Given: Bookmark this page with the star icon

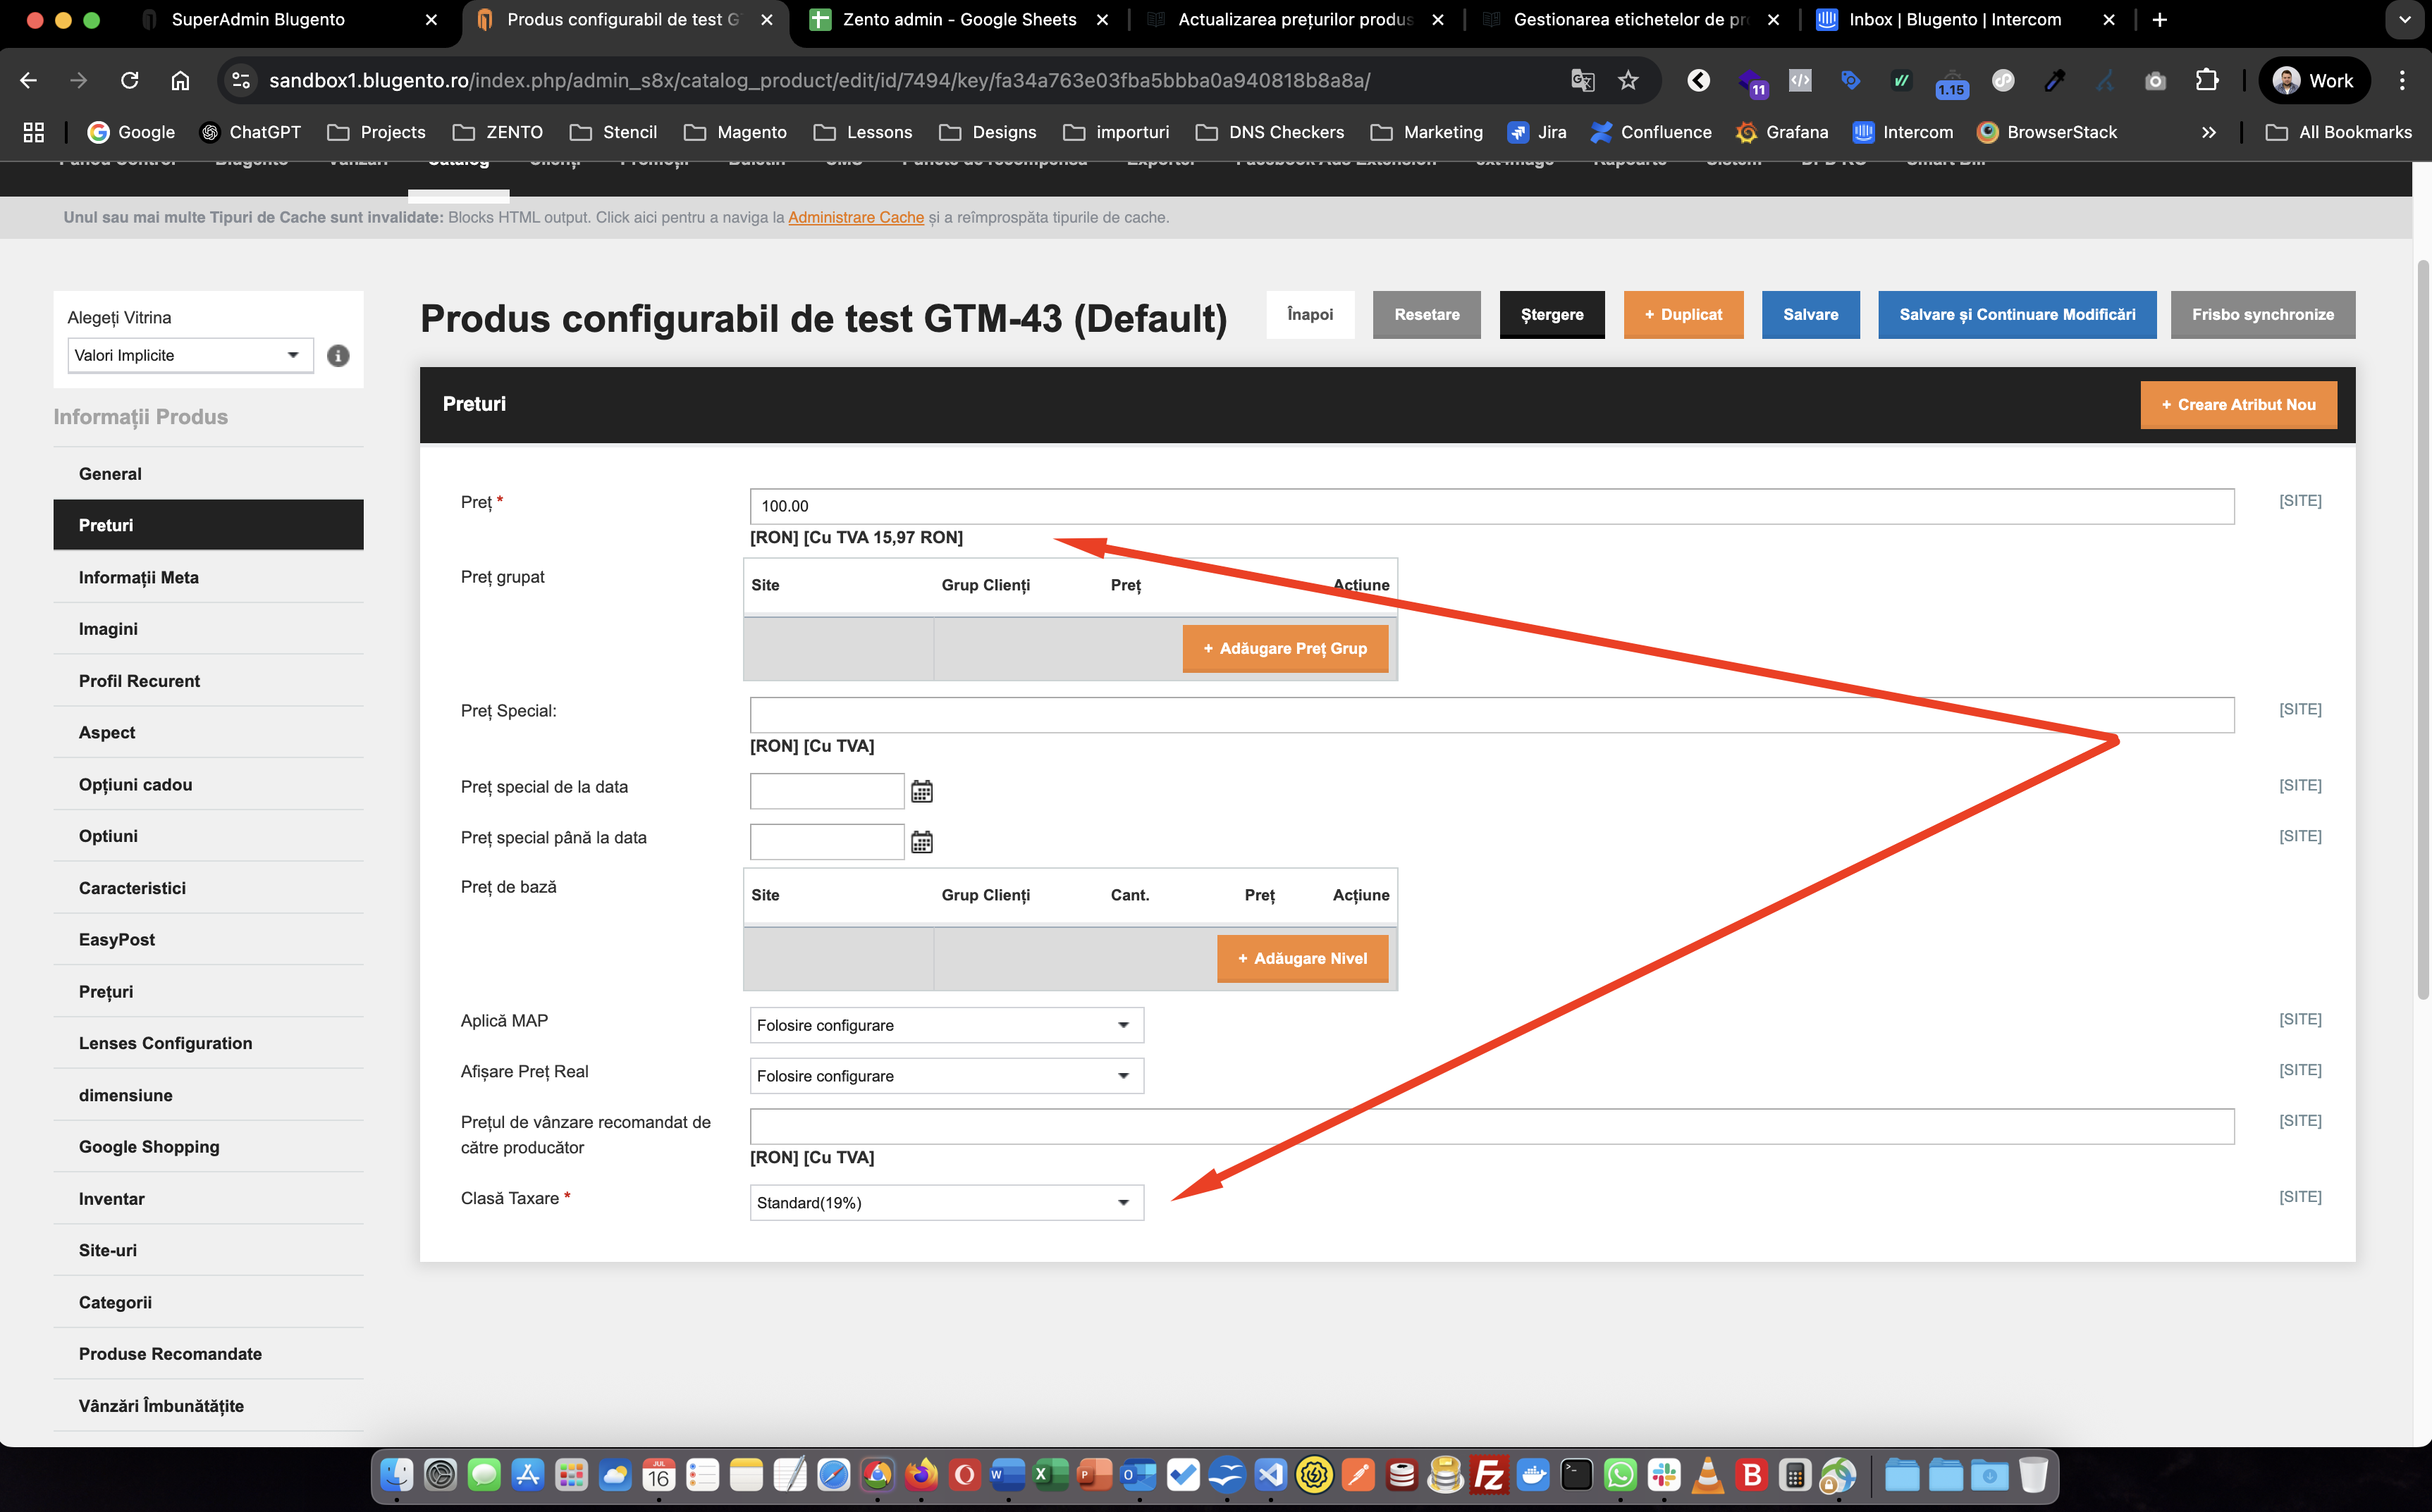Looking at the screenshot, I should (1628, 80).
